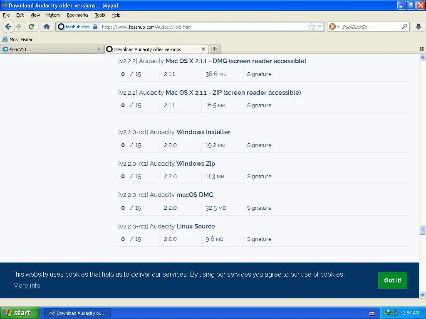Open the File menu

6,15
